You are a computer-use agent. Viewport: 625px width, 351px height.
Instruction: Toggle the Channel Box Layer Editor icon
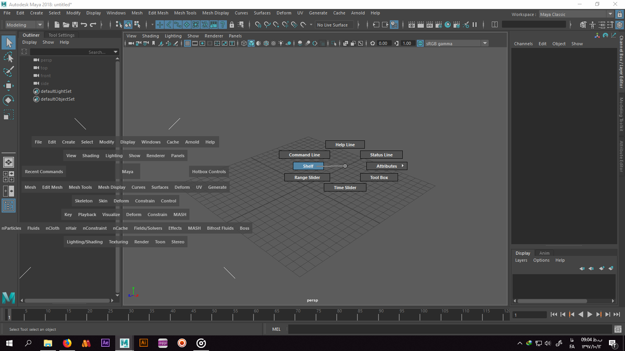click(x=620, y=25)
